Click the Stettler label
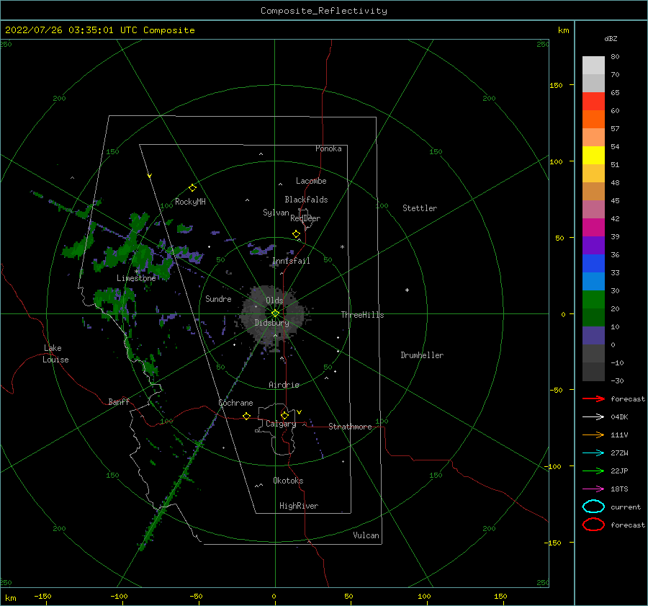Screen dimensions: 648x606 click(420, 208)
